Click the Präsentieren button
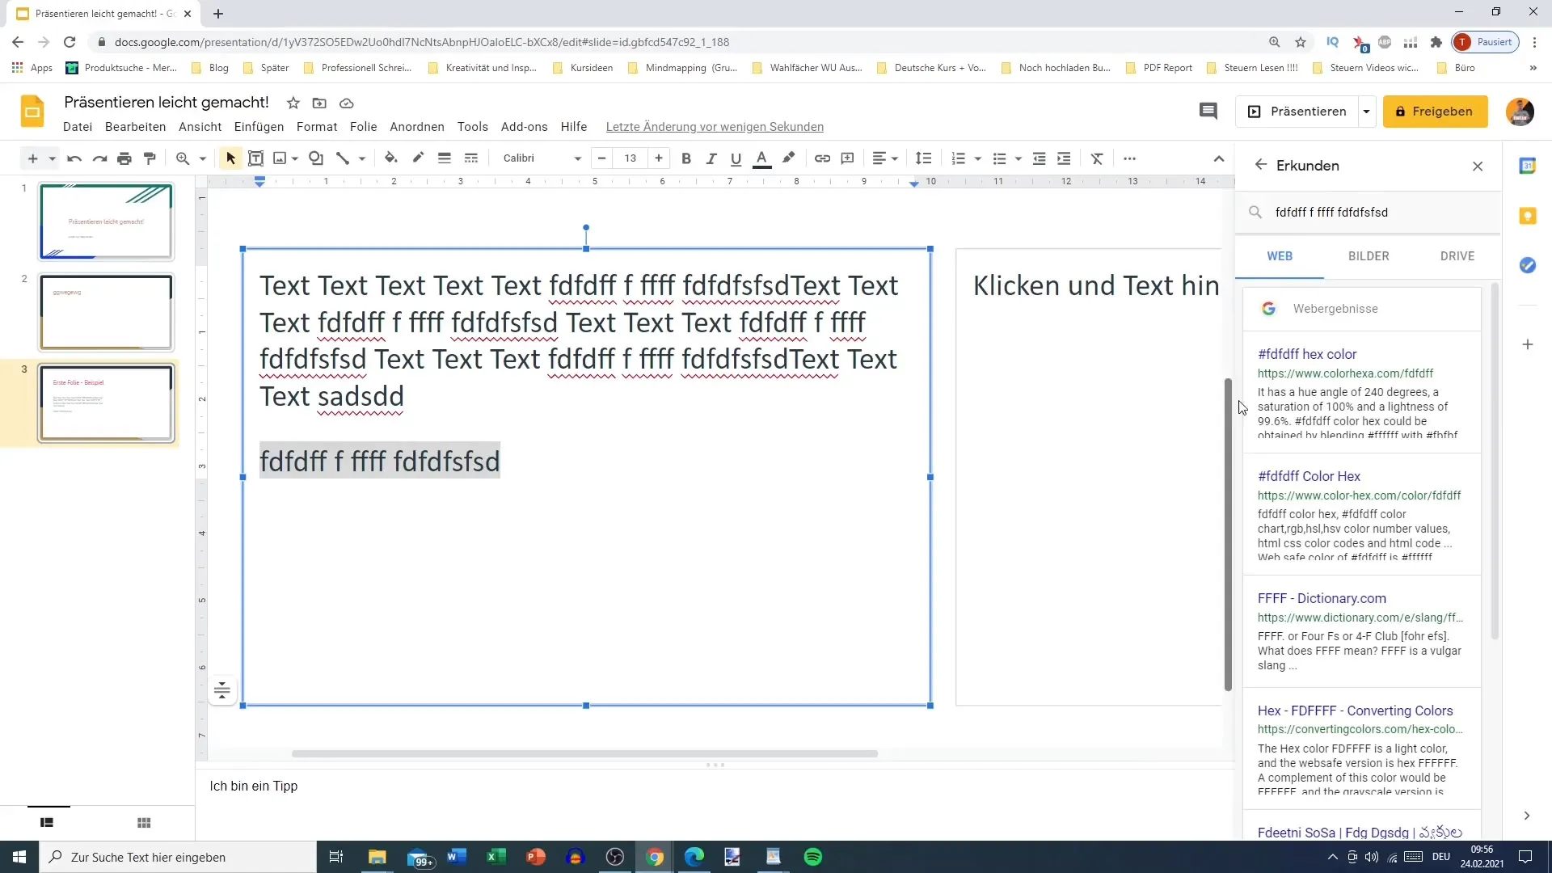Image resolution: width=1552 pixels, height=873 pixels. click(1297, 112)
